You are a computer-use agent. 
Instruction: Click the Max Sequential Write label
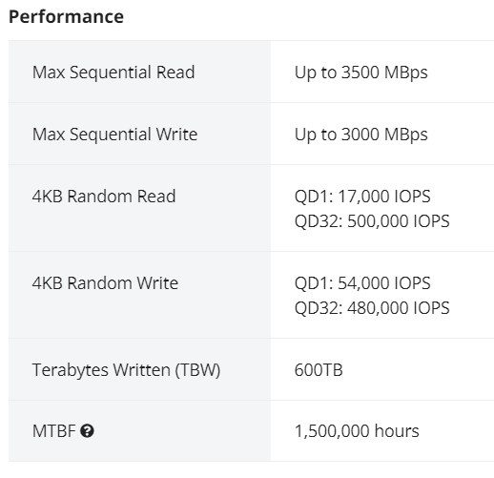(x=114, y=134)
